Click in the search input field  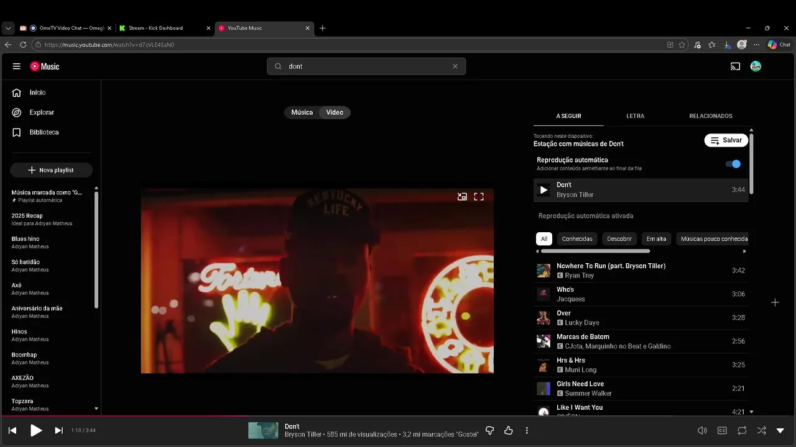pyautogui.click(x=367, y=66)
